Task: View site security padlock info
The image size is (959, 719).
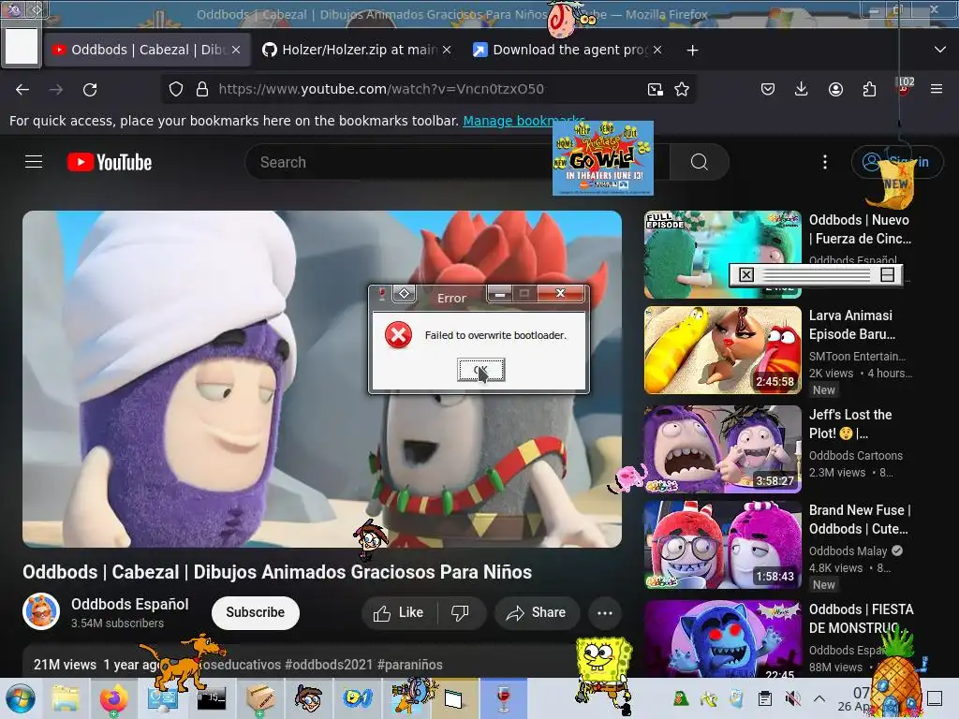Action: [x=202, y=89]
